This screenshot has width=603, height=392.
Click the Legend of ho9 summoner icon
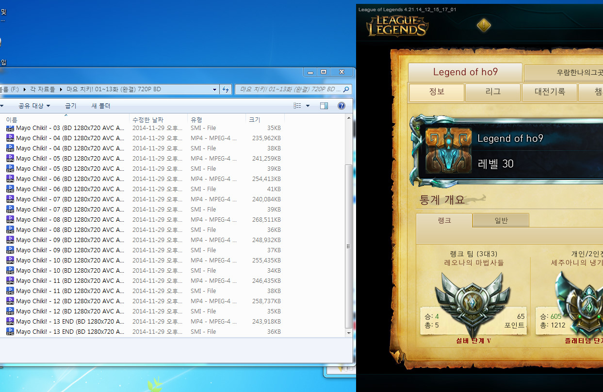[448, 151]
